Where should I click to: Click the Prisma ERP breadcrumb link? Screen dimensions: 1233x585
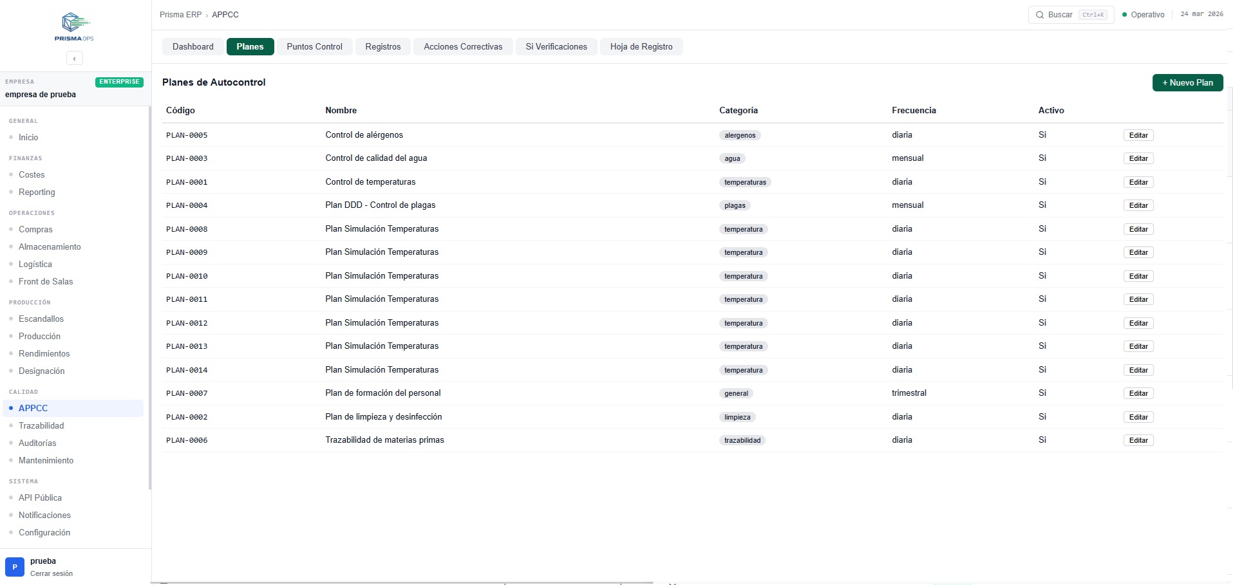(180, 15)
